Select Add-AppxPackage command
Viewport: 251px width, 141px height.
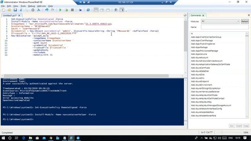click(199, 47)
